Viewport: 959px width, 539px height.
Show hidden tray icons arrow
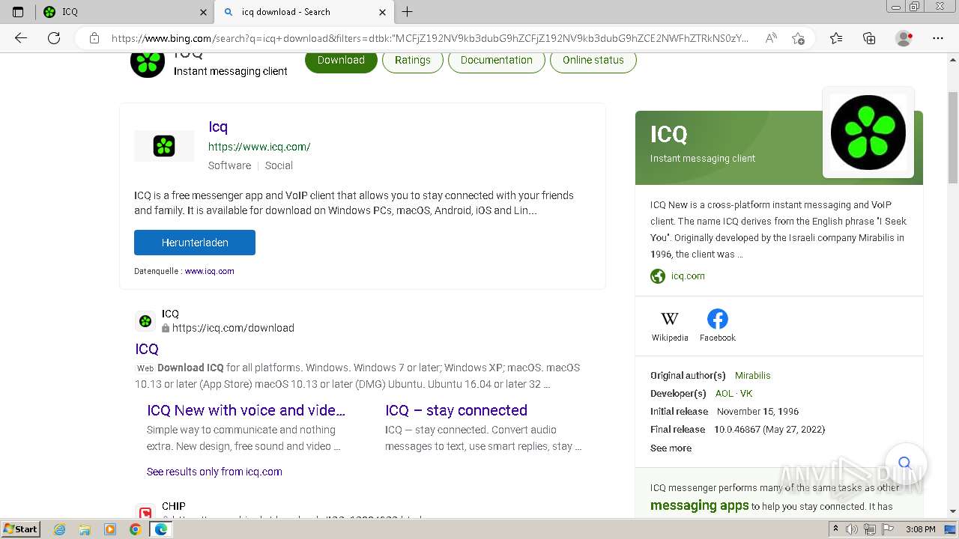[835, 529]
